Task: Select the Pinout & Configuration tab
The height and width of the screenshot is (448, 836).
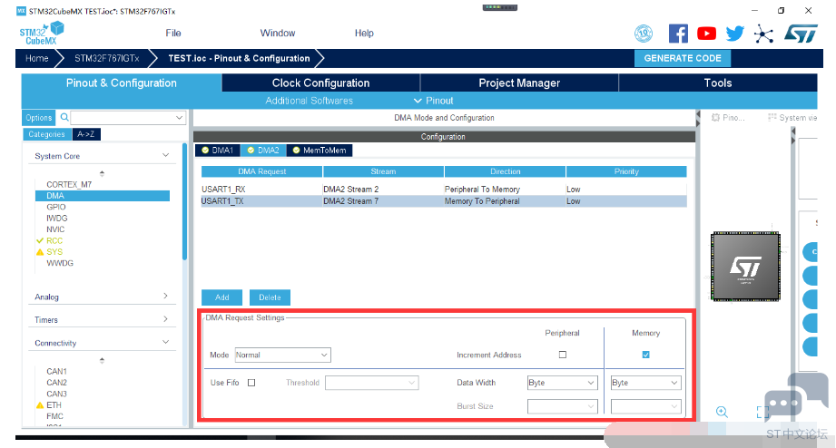Action: (121, 83)
